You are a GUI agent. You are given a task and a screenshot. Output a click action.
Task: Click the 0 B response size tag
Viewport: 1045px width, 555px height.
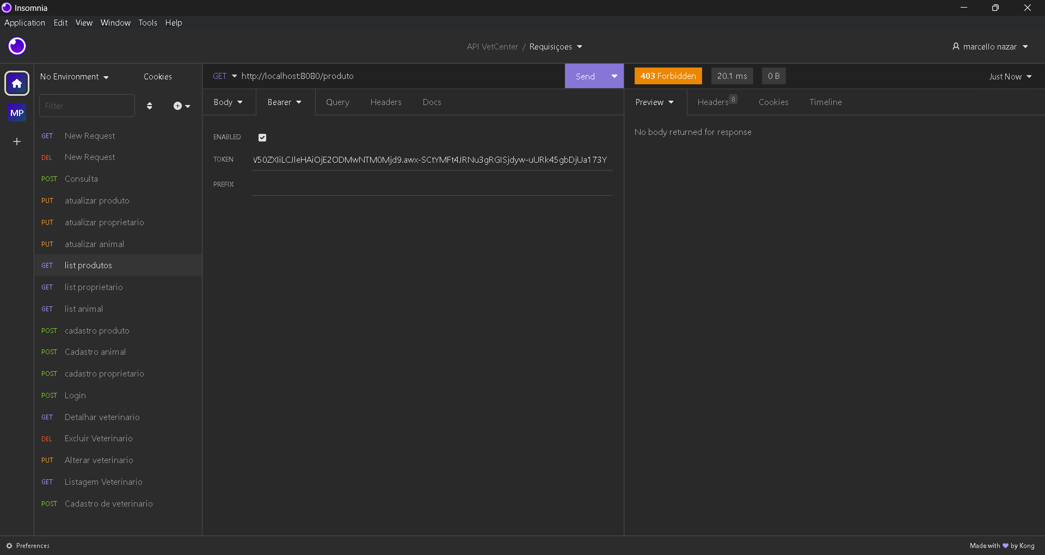click(773, 76)
